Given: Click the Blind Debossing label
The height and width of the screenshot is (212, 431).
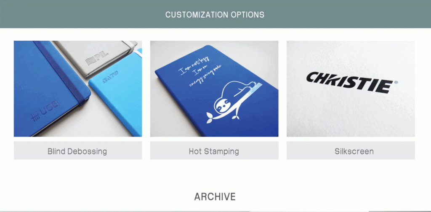Looking at the screenshot, I should [x=78, y=151].
